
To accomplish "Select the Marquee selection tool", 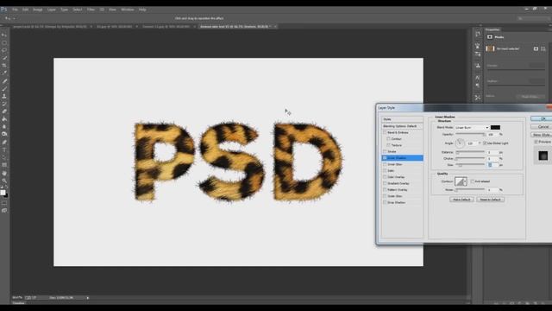I will pyautogui.click(x=4, y=43).
